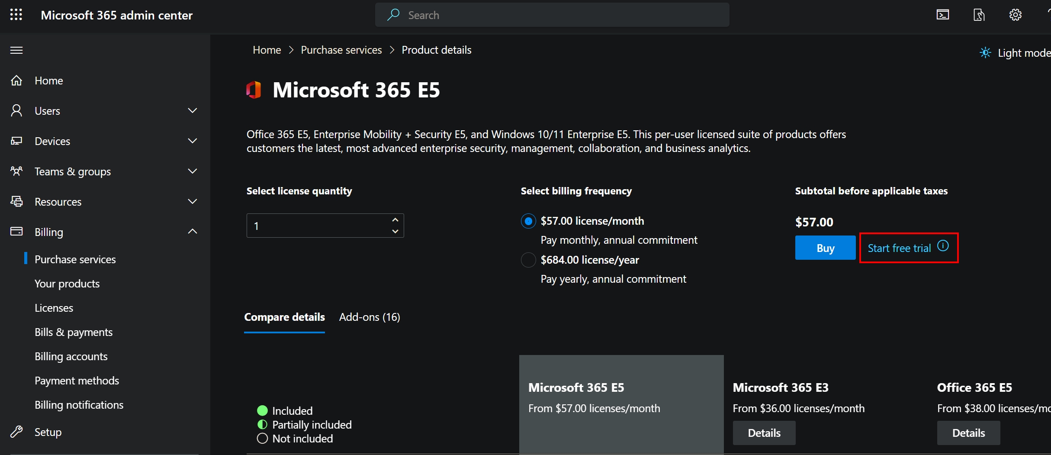Click the blue Buy button

point(825,248)
